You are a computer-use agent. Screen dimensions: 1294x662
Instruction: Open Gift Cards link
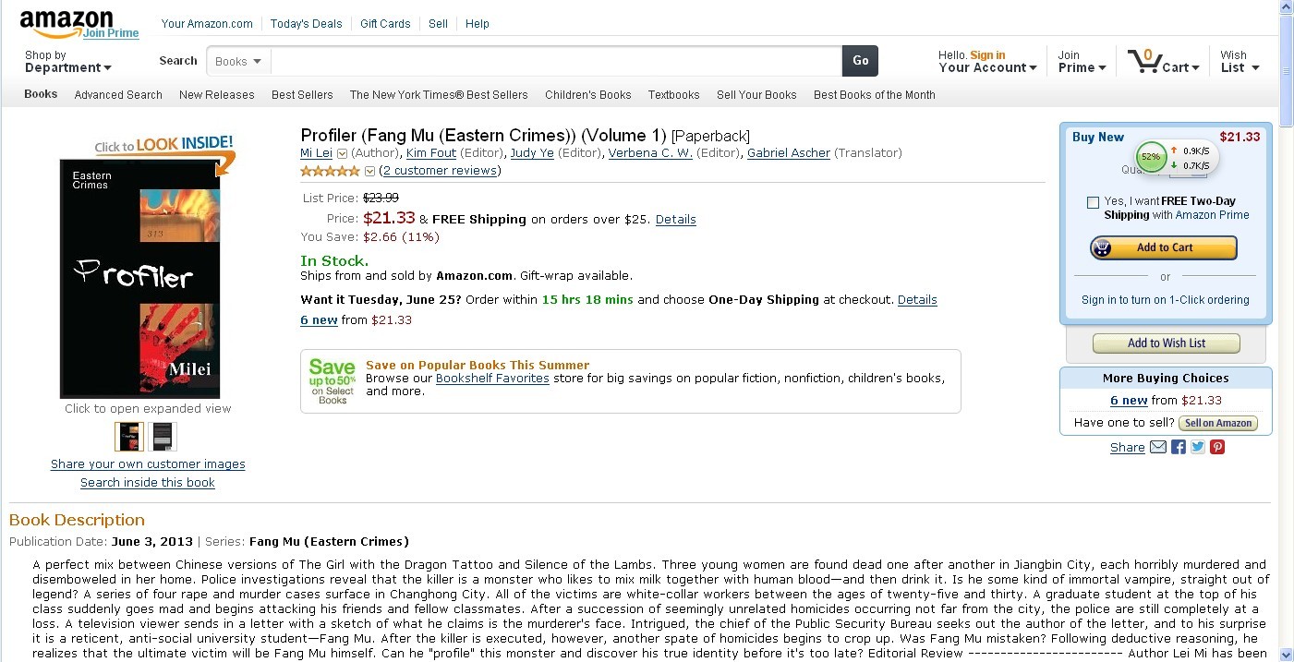pyautogui.click(x=385, y=24)
